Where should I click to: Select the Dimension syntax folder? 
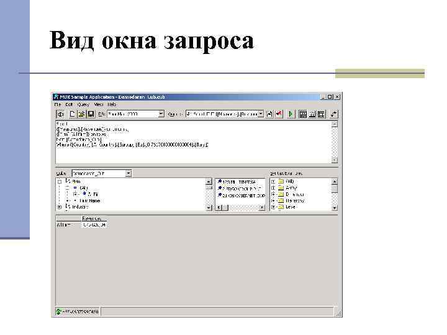[291, 194]
